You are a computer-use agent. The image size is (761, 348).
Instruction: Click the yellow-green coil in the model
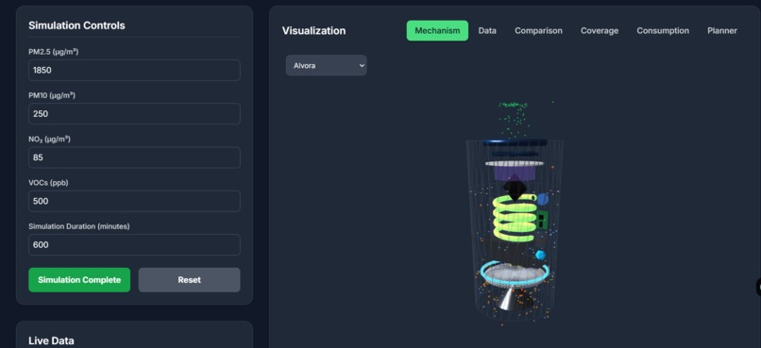[x=514, y=218]
